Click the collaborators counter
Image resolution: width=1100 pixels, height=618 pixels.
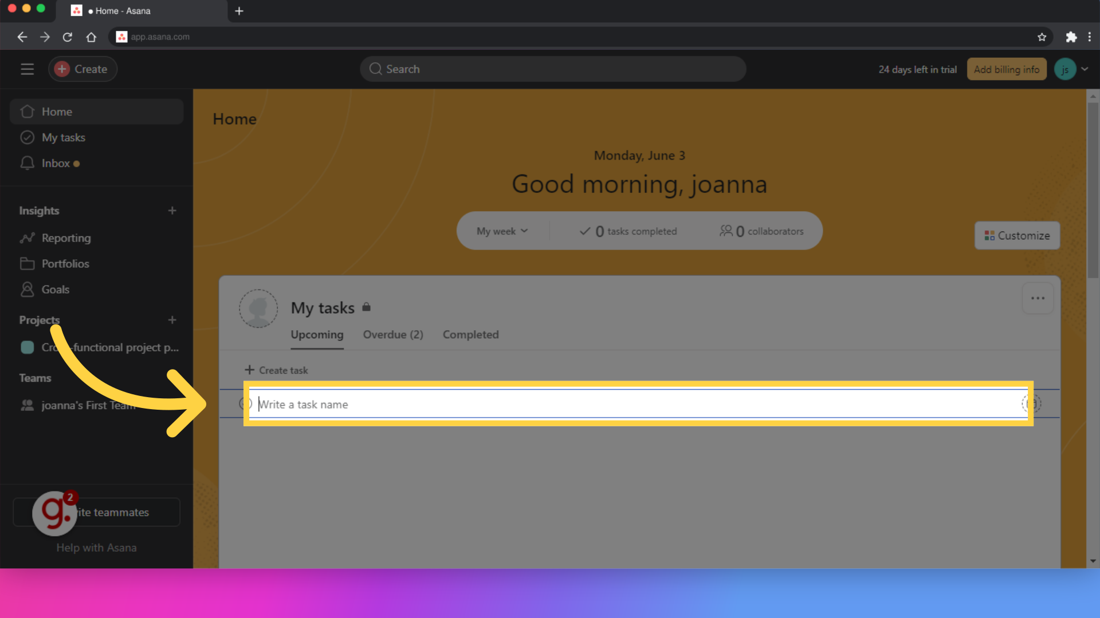pyautogui.click(x=761, y=231)
